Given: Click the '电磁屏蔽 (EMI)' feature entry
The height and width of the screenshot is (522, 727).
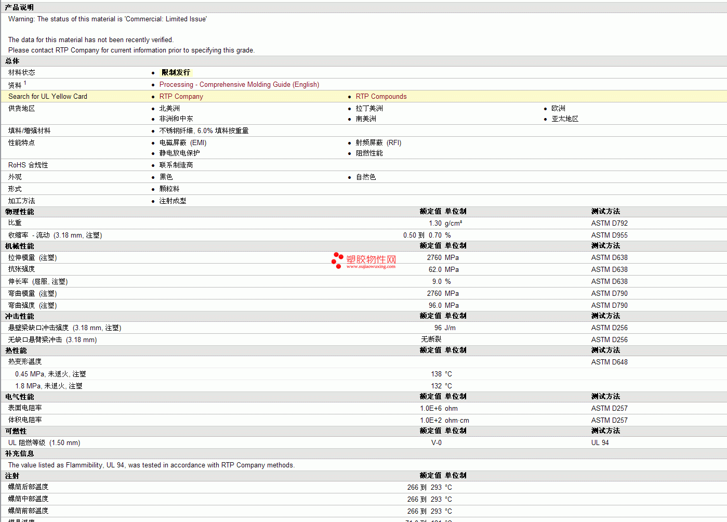Looking at the screenshot, I should [183, 143].
